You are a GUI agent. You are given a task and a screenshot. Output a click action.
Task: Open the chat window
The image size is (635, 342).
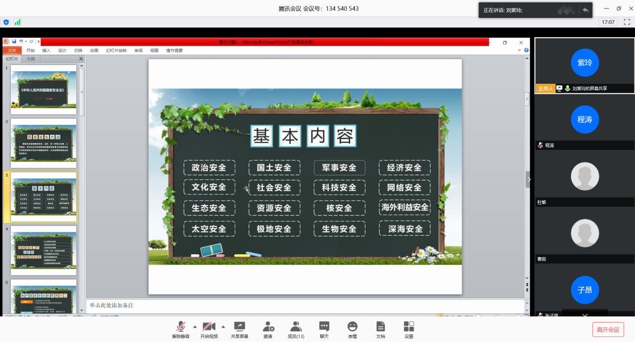(323, 328)
